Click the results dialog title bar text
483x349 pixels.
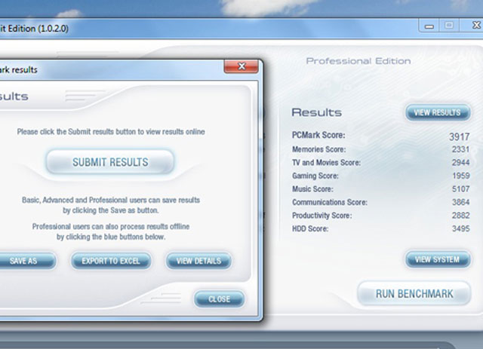[18, 70]
